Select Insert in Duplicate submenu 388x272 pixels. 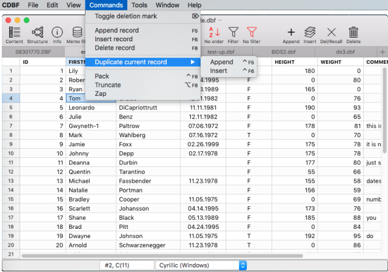click(219, 71)
